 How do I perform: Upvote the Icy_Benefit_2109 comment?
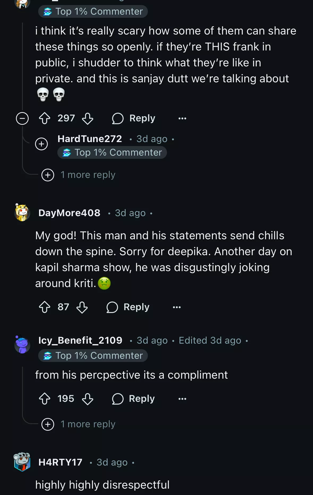[x=45, y=399]
